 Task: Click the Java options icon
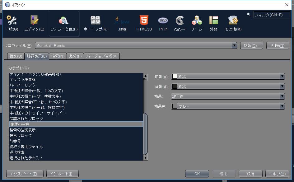(x=121, y=23)
